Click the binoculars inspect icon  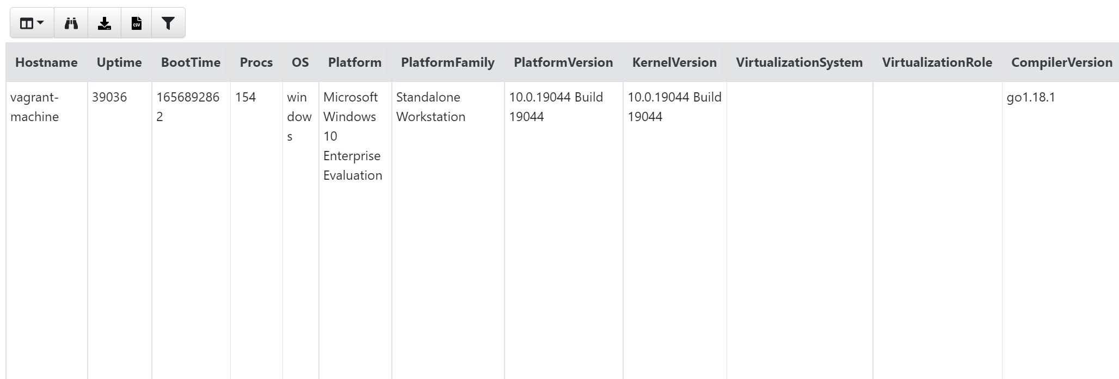coord(71,23)
